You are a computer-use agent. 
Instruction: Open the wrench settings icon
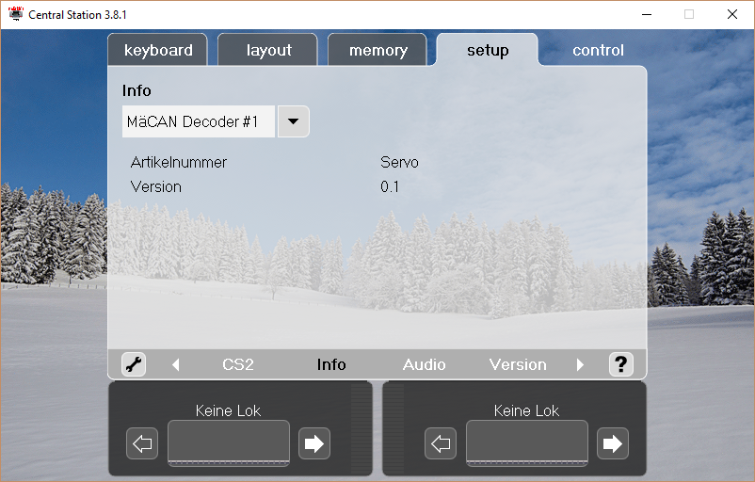134,364
